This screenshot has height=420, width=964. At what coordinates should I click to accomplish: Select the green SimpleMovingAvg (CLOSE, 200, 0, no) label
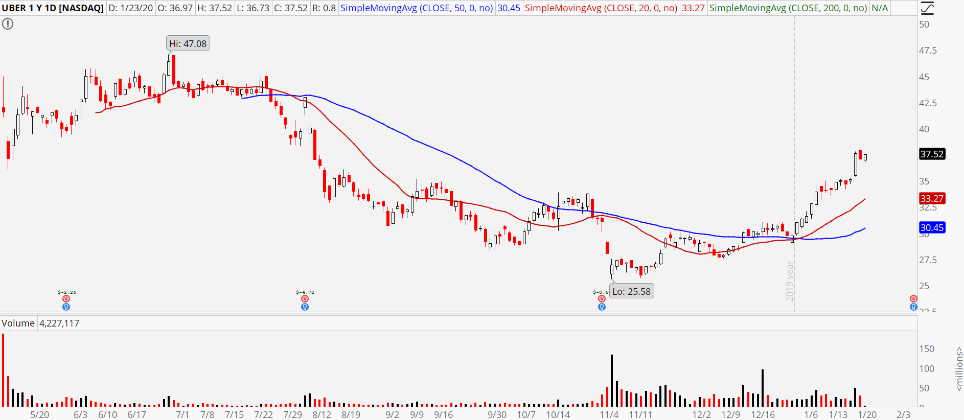pyautogui.click(x=788, y=8)
